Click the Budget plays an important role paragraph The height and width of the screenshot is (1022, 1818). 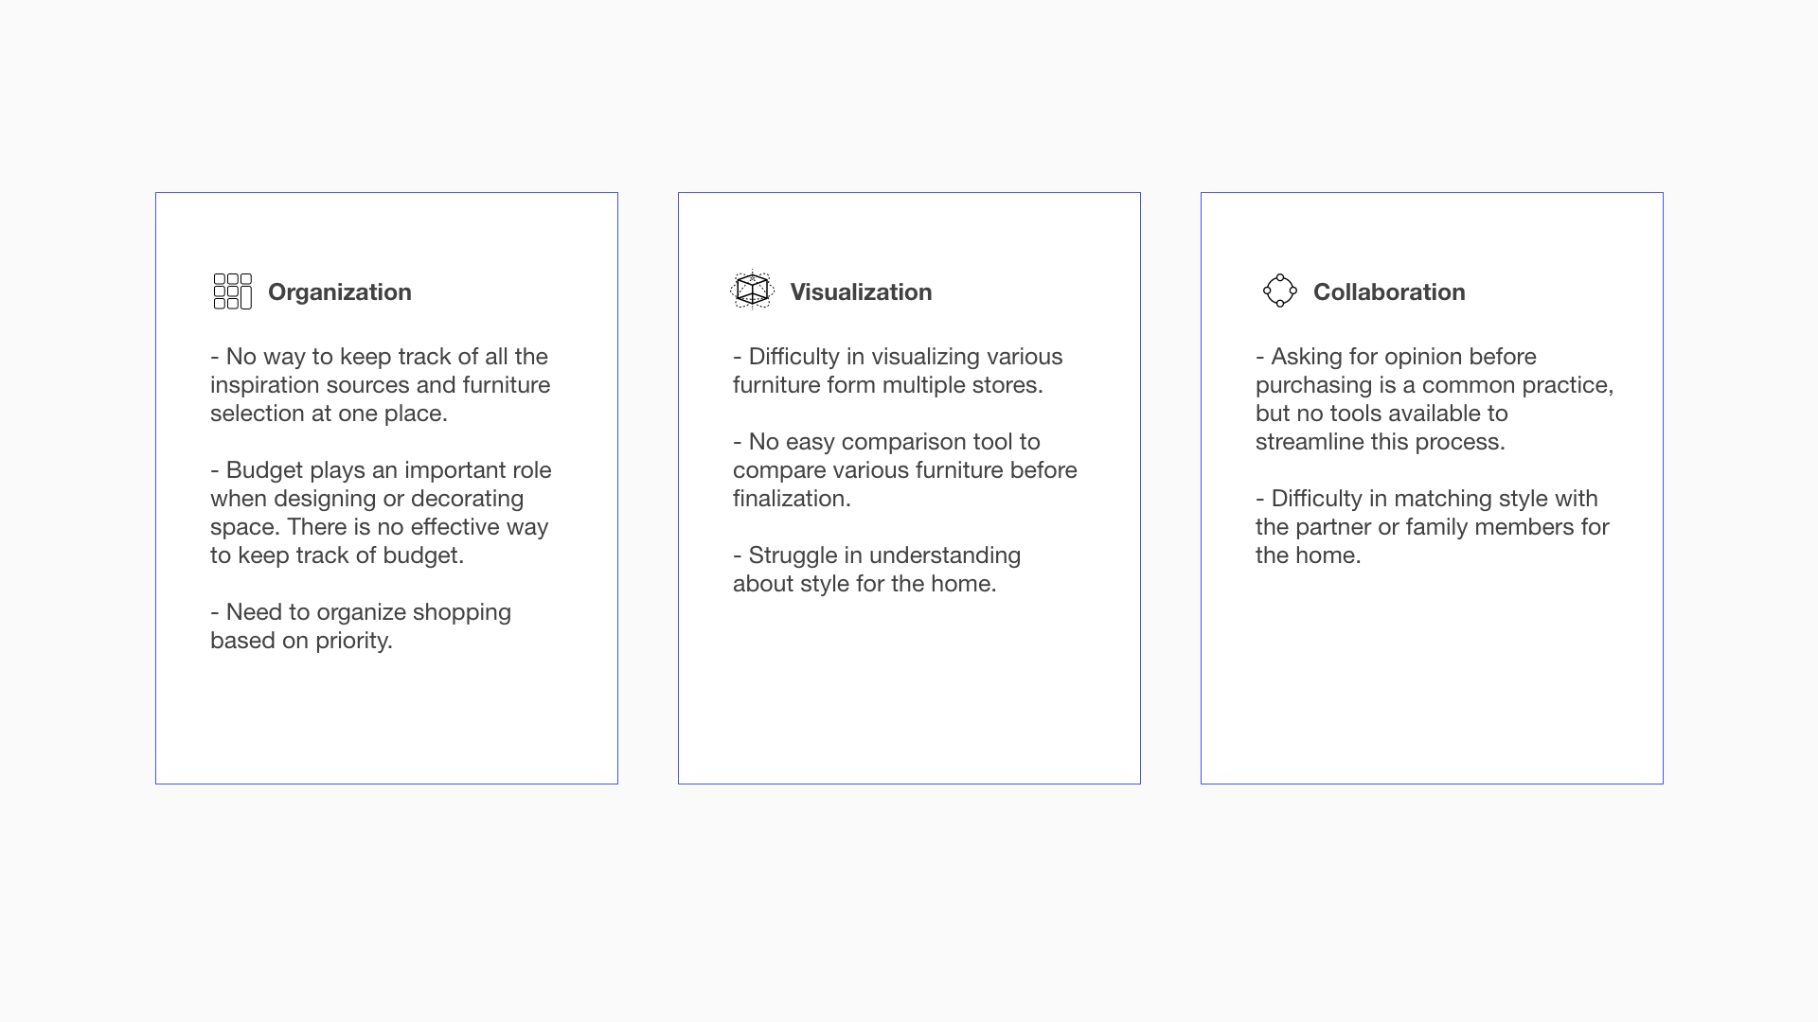[381, 513]
